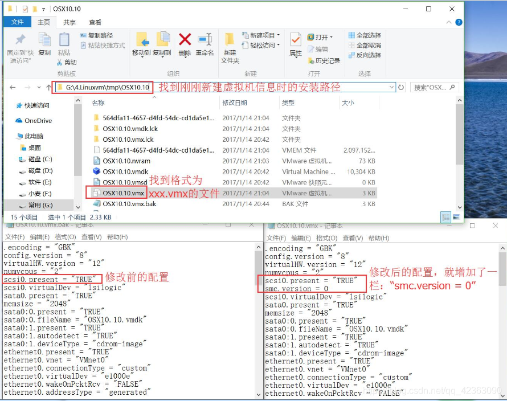
Task: Open the New item (新建项目) dropdown
Action: point(260,35)
